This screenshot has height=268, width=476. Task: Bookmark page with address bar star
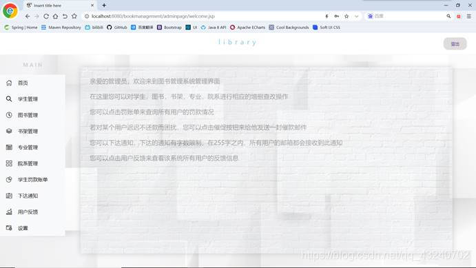(x=346, y=16)
